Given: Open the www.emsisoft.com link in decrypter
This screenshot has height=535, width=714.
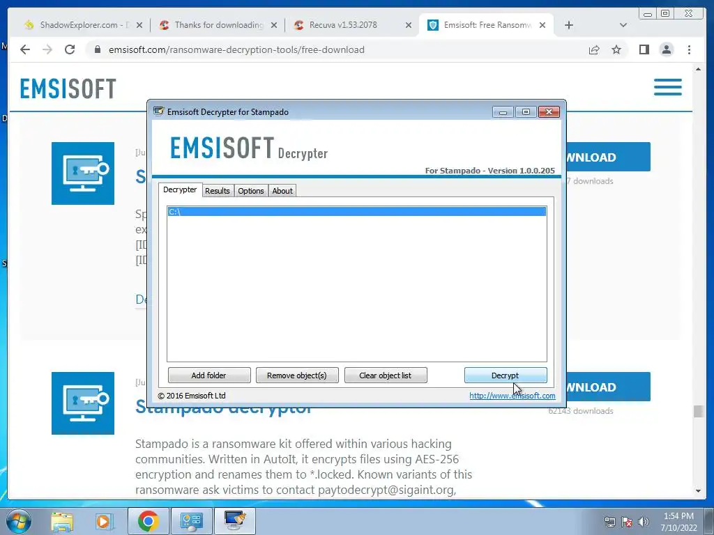Looking at the screenshot, I should [512, 396].
